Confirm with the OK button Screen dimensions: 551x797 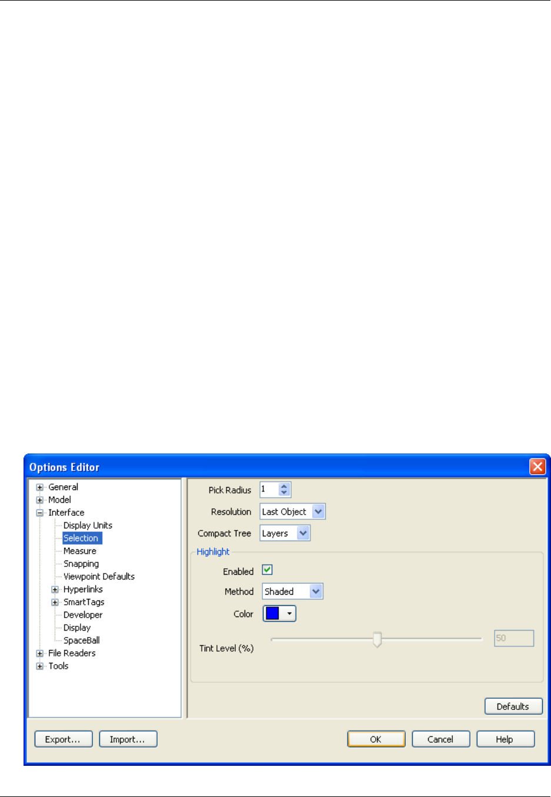tap(376, 739)
